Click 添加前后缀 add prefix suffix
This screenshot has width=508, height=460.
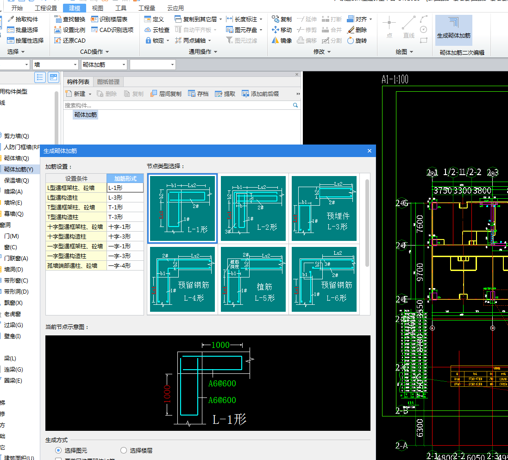click(x=260, y=94)
